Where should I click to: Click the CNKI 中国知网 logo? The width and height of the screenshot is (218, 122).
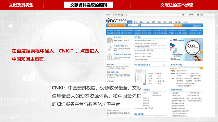(x=116, y=20)
